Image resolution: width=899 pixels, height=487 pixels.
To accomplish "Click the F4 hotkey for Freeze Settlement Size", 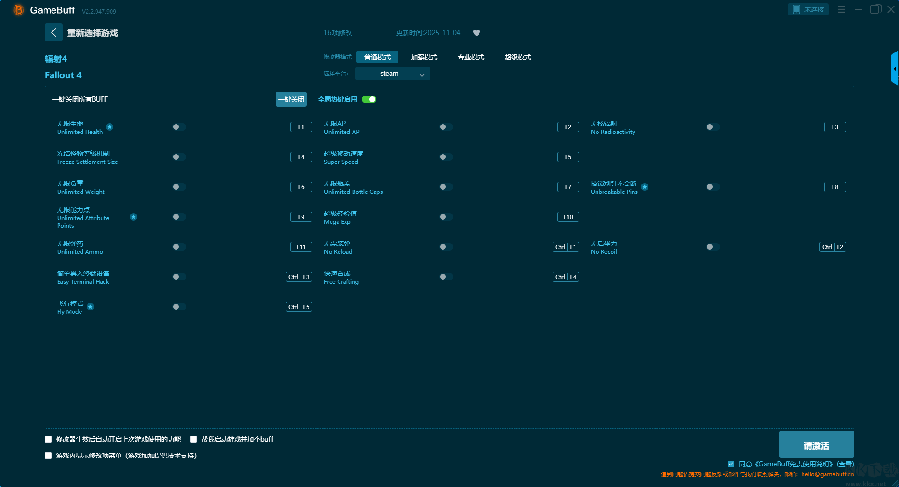I will point(301,157).
